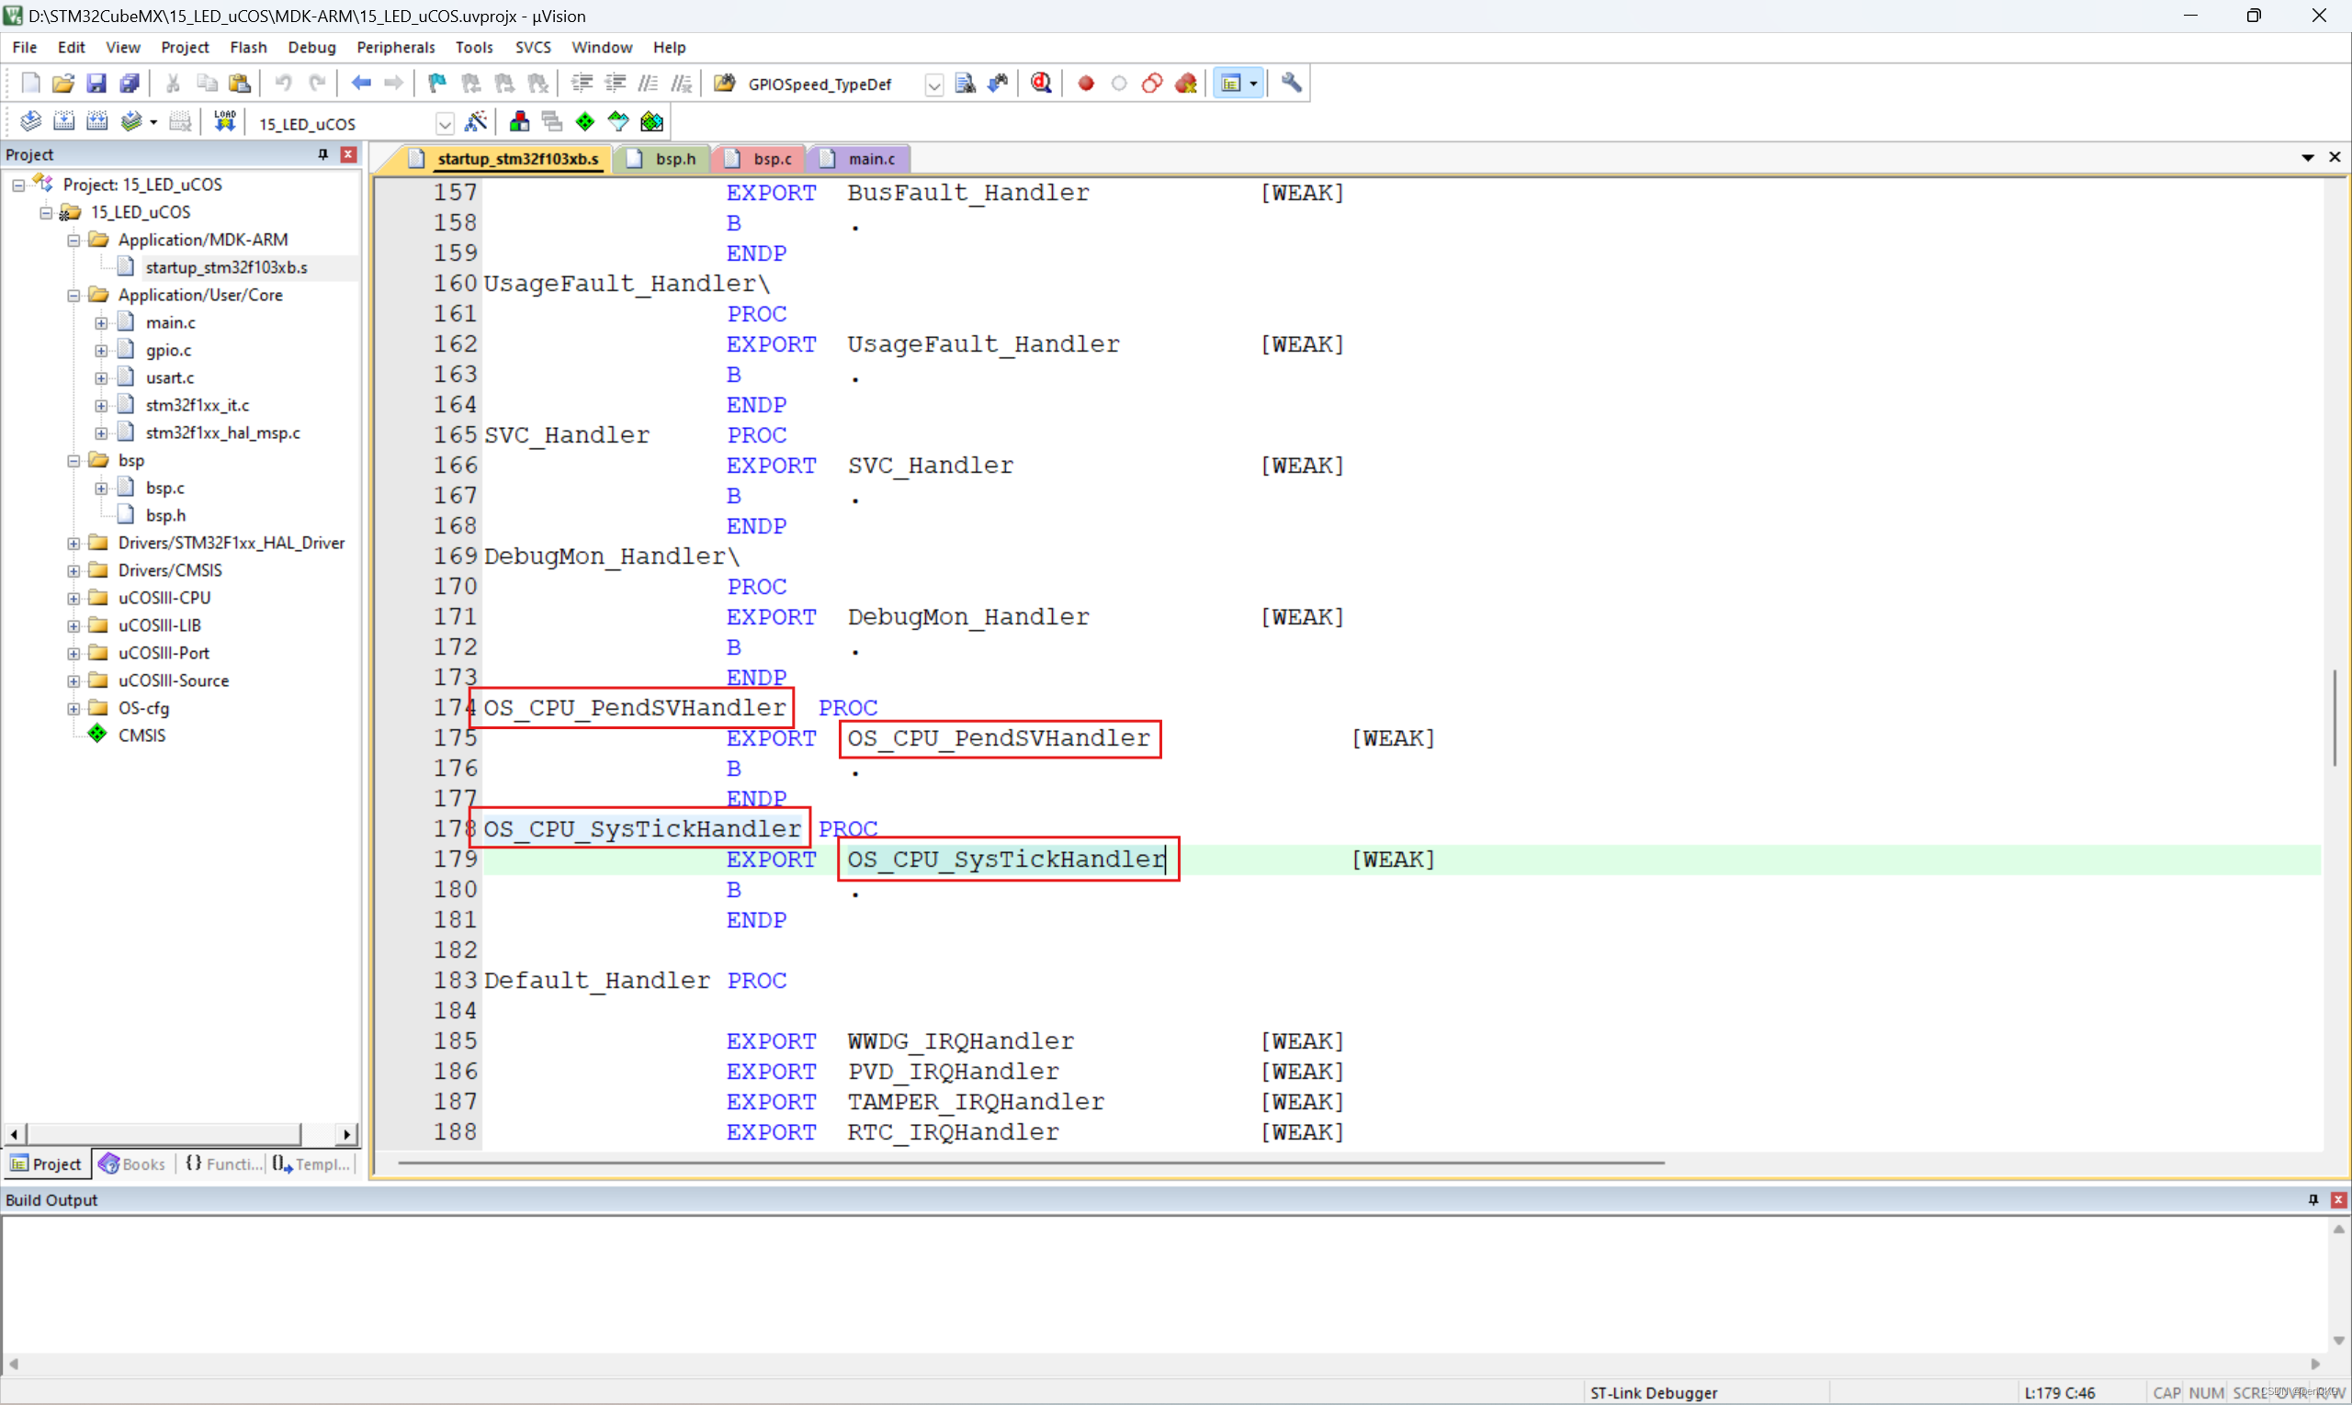Open Options for Target wand icon
This screenshot has height=1405, width=2352.
tap(476, 122)
